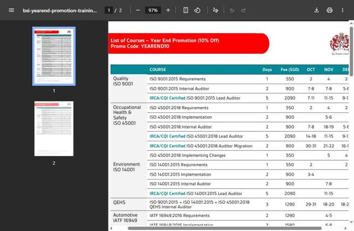Click the 3-4 October date cell
This screenshot has width=354, height=231.
pyautogui.click(x=311, y=174)
